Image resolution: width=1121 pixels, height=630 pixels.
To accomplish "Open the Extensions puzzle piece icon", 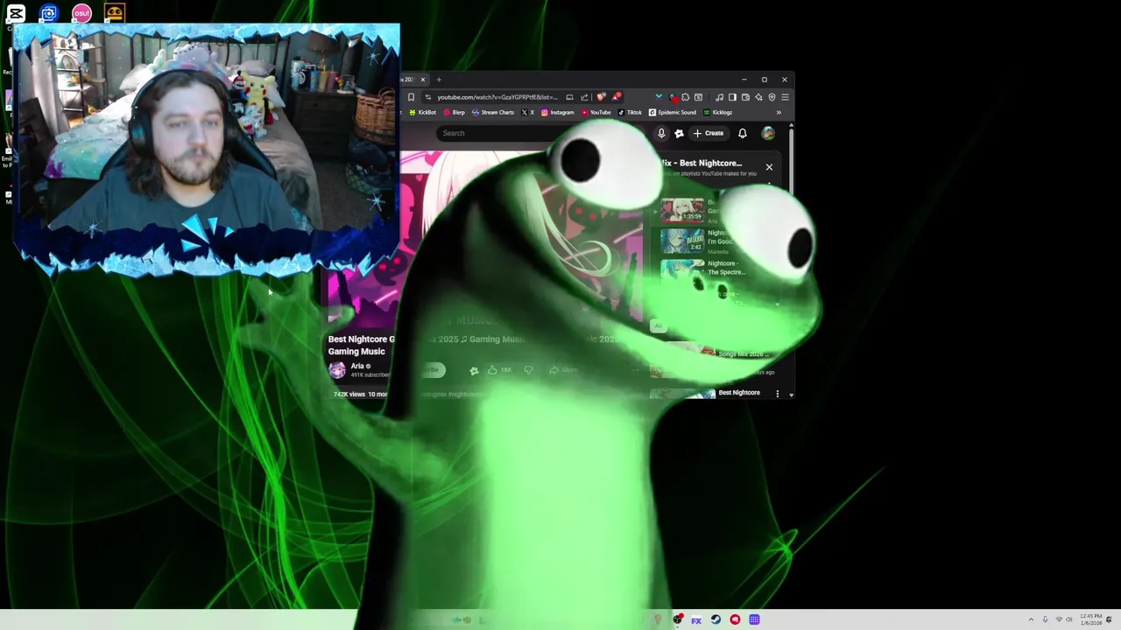I will point(685,97).
